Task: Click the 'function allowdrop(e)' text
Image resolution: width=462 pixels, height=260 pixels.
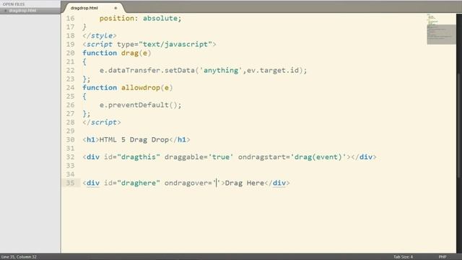Action: (x=128, y=87)
